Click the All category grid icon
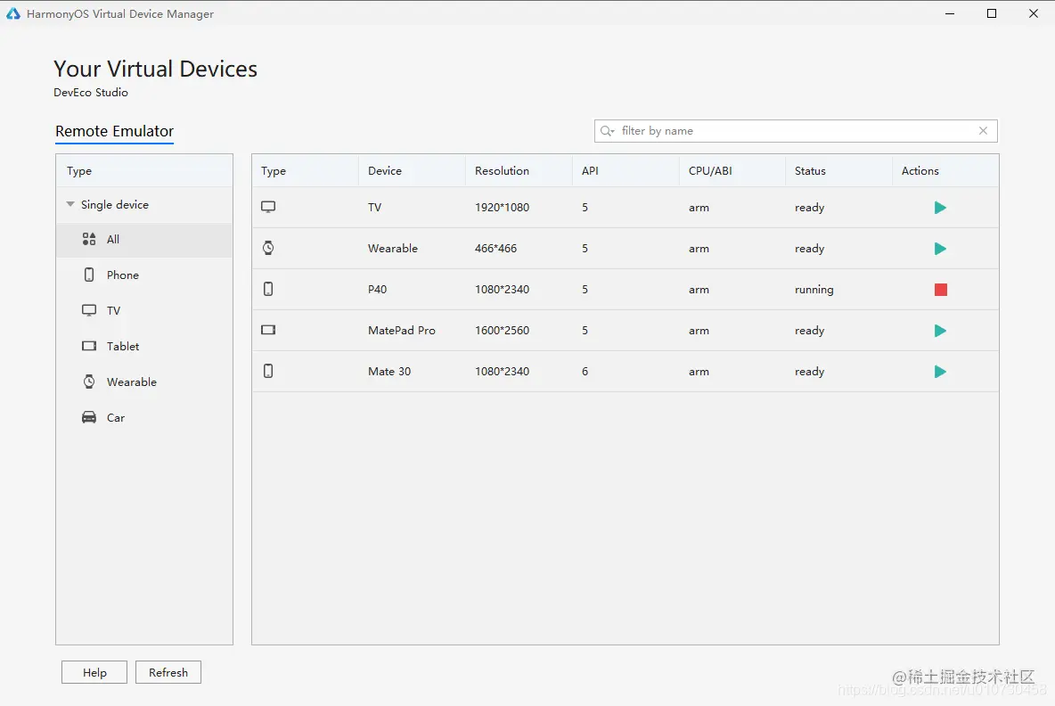The width and height of the screenshot is (1055, 706). pyautogui.click(x=89, y=239)
